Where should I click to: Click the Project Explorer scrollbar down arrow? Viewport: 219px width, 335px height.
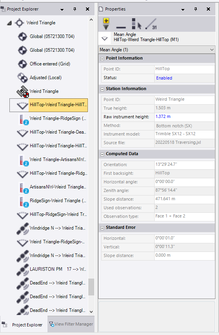tap(91, 312)
